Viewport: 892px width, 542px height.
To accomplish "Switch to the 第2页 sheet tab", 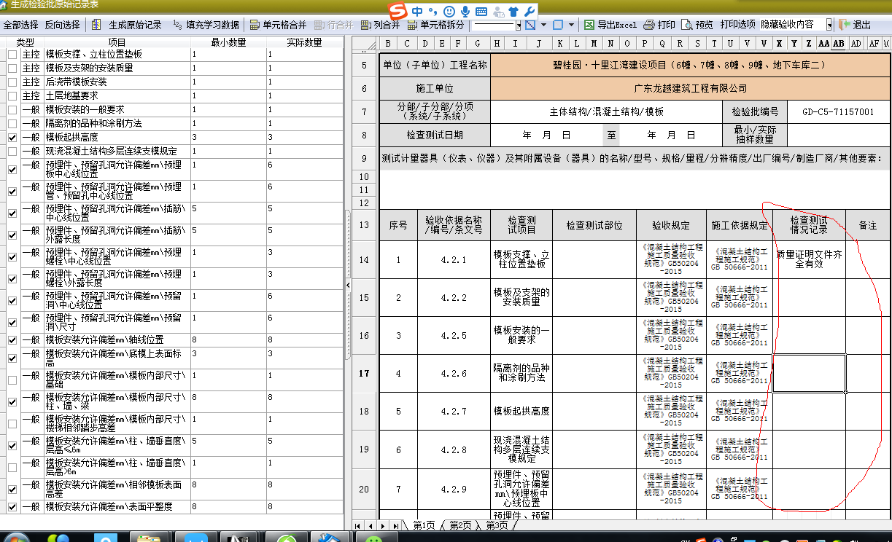I will tap(459, 525).
